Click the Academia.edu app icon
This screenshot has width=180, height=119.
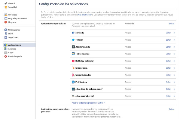[73, 47]
